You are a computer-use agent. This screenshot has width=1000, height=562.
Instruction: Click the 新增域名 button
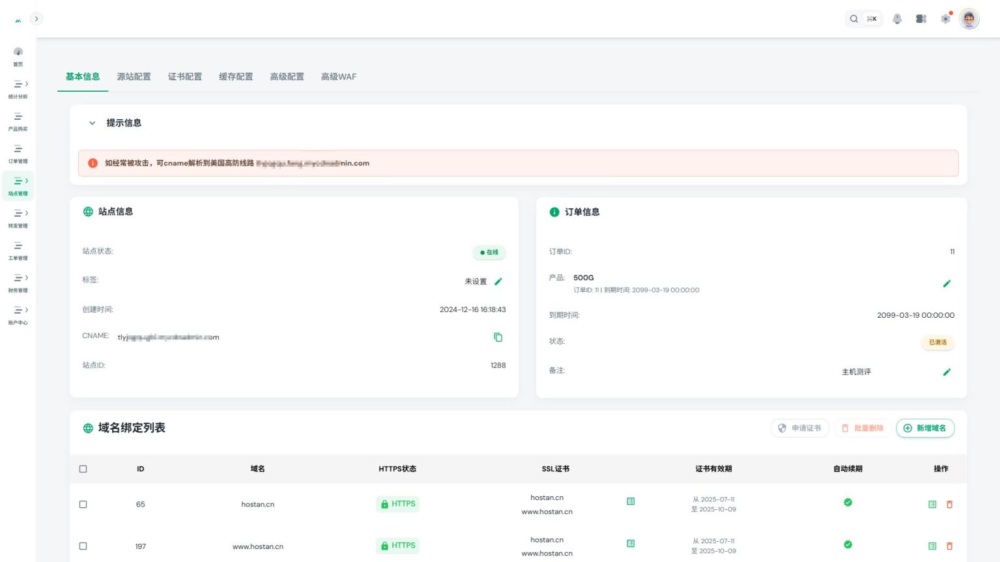925,428
